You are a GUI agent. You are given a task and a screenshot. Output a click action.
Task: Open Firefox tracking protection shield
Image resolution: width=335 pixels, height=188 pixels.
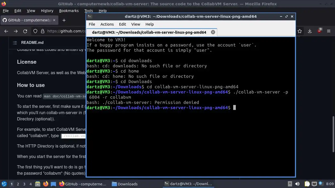(35, 31)
